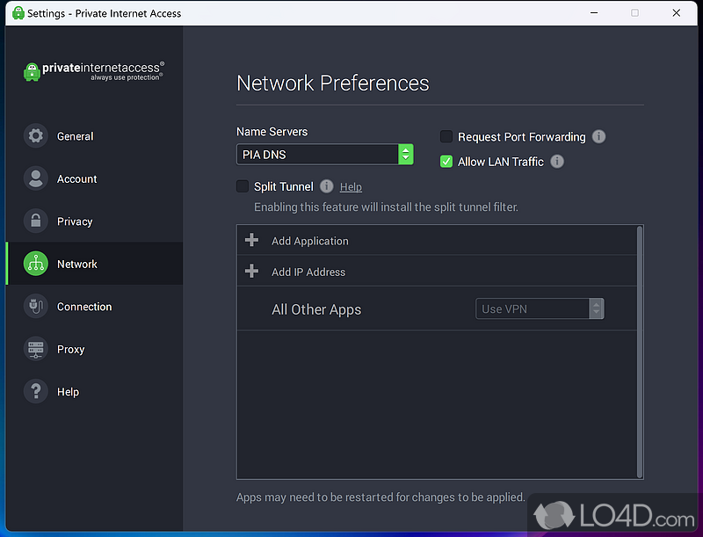Screen dimensions: 703x537
Task: Switch to the Privacy tab
Action: click(94, 221)
